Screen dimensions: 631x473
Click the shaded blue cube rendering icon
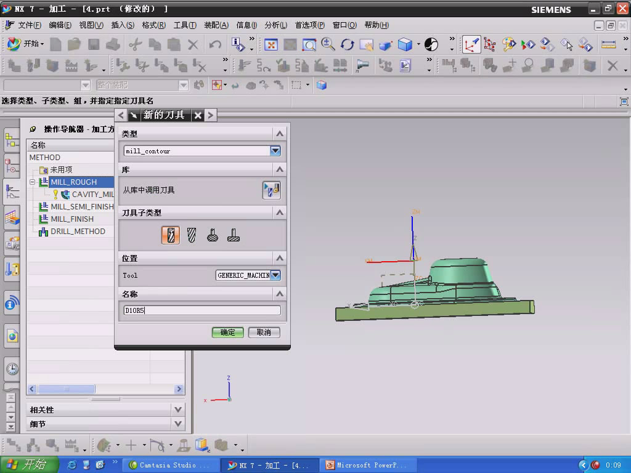tap(405, 44)
